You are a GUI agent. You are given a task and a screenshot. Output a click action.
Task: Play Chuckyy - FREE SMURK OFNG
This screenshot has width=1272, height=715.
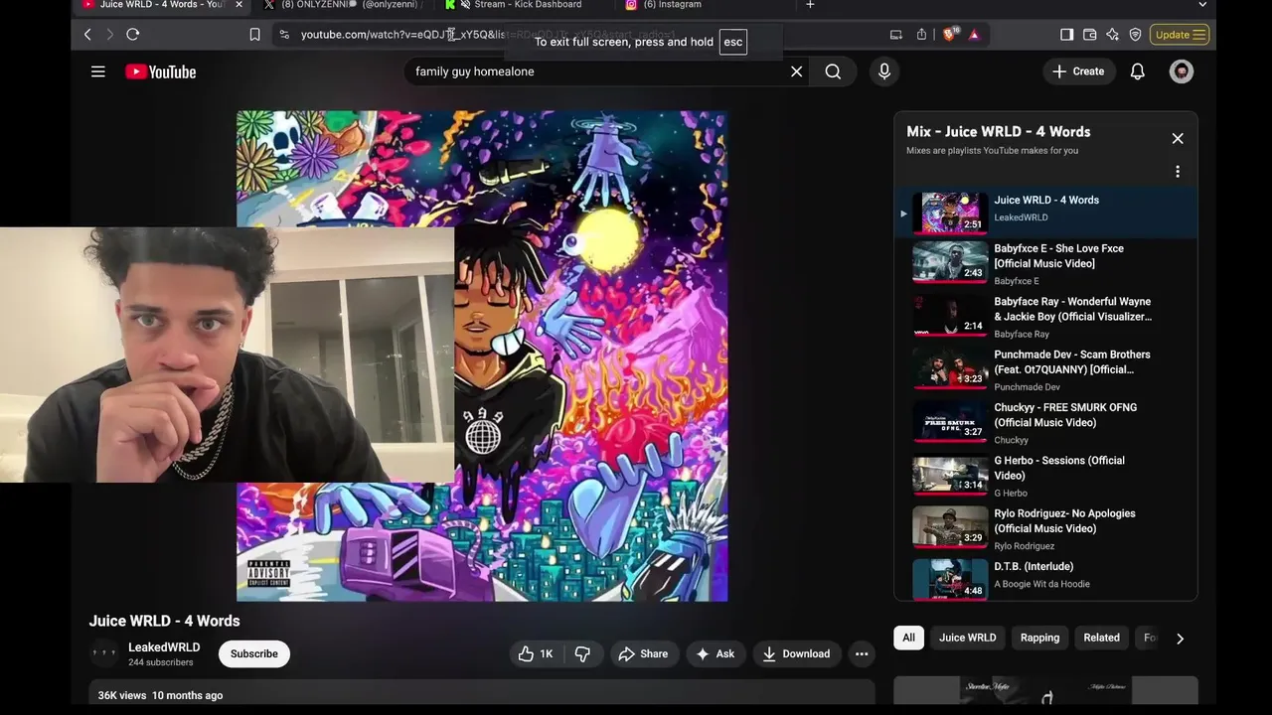[1045, 423]
